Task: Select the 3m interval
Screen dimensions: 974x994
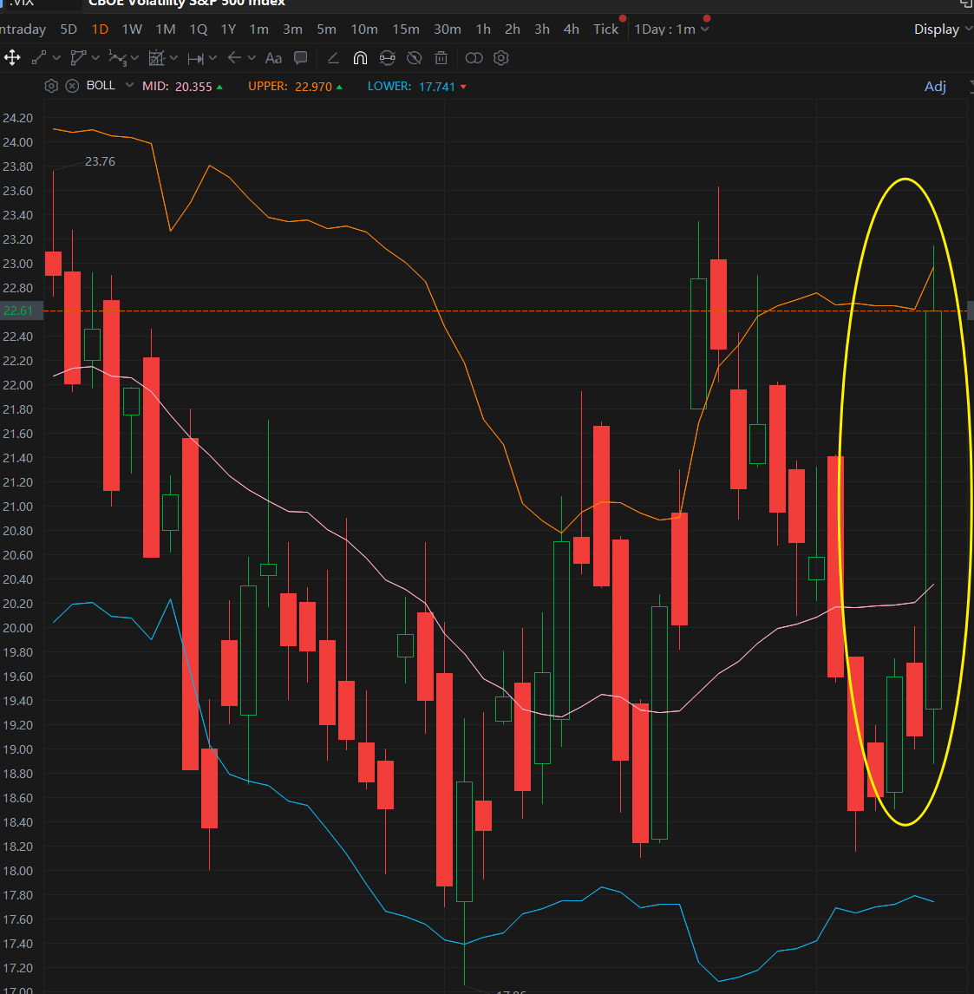Action: coord(293,29)
